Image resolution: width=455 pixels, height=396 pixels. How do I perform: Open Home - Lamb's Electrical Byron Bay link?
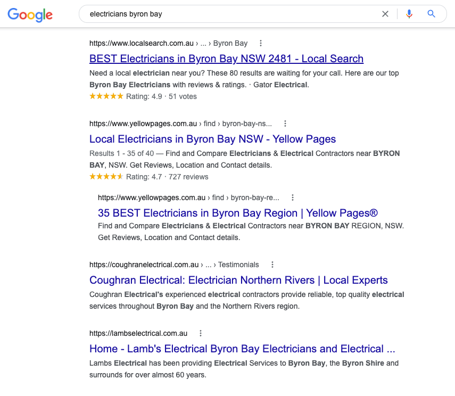(242, 349)
